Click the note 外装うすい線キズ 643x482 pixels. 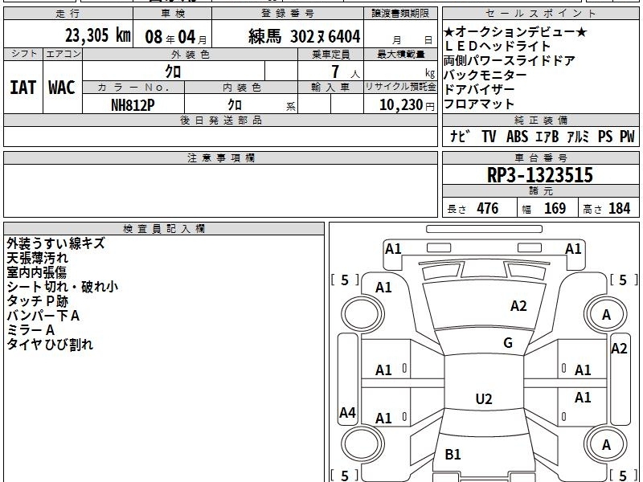pyautogui.click(x=55, y=243)
